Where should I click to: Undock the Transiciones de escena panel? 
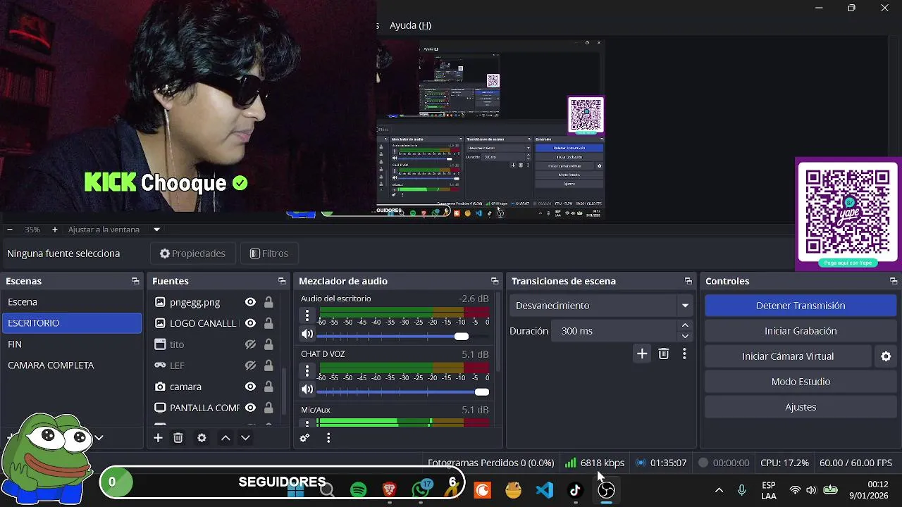click(688, 281)
